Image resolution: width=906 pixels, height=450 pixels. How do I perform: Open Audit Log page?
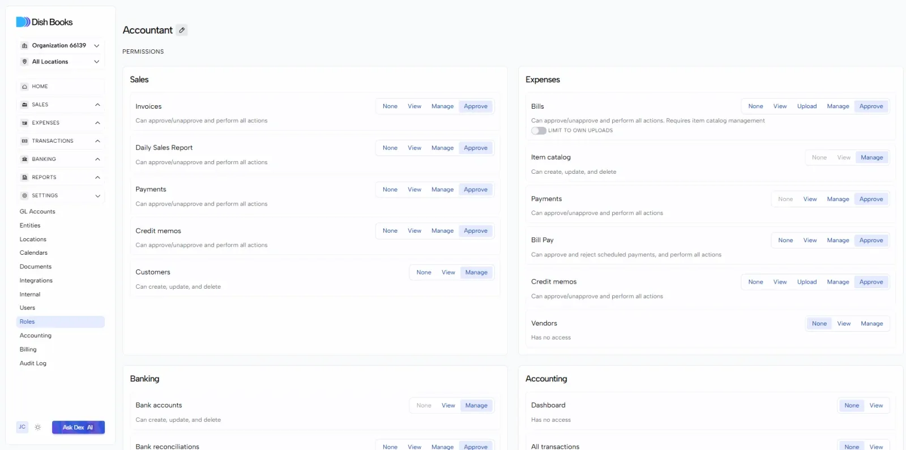click(x=33, y=363)
